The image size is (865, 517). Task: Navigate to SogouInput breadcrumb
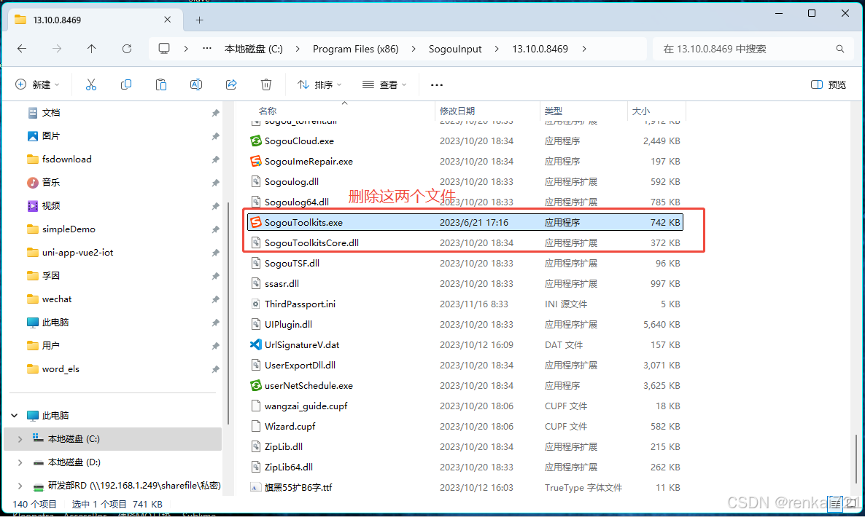(455, 49)
